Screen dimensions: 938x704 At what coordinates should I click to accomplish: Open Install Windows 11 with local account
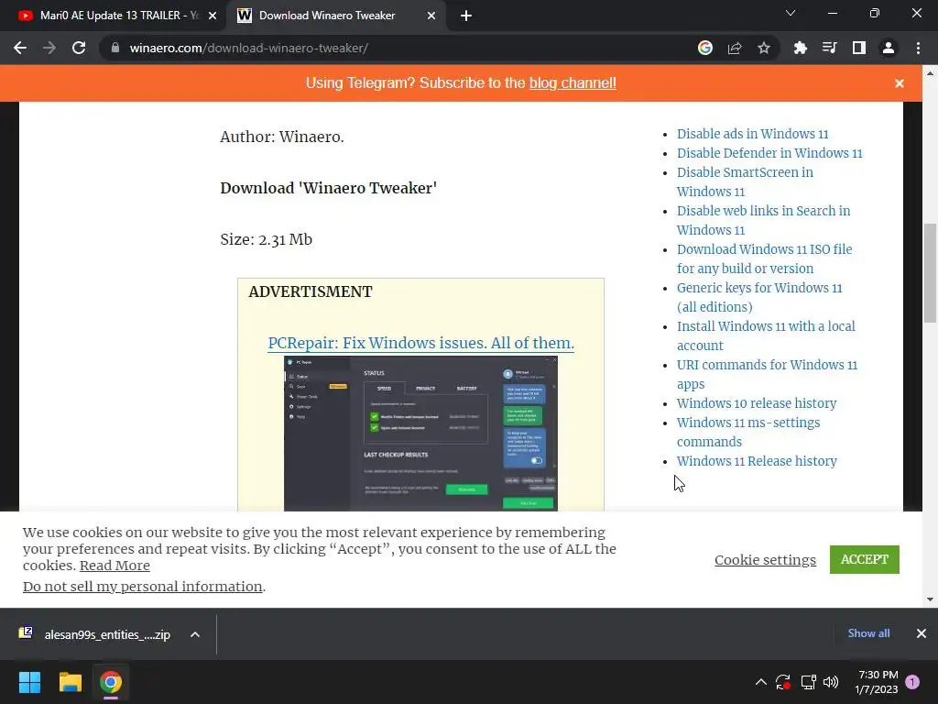point(766,335)
